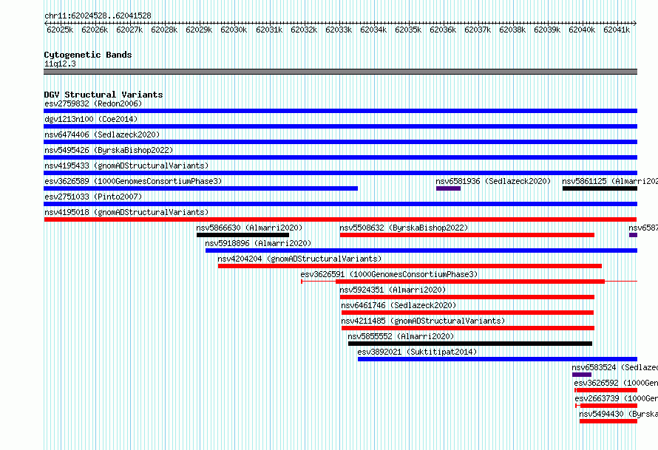Click 62025k on the ruler
The height and width of the screenshot is (450, 658).
pyautogui.click(x=60, y=30)
